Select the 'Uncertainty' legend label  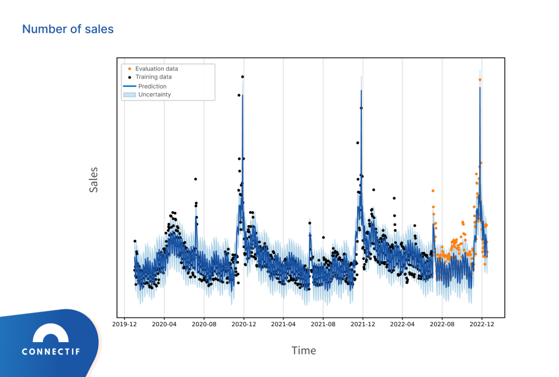[154, 94]
